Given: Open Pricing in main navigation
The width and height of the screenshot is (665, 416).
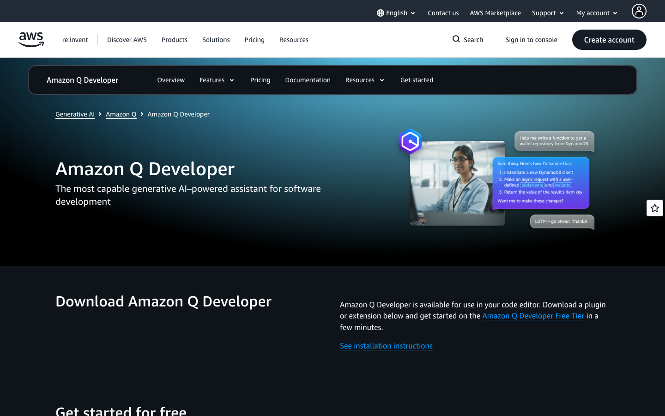Looking at the screenshot, I should 254,40.
